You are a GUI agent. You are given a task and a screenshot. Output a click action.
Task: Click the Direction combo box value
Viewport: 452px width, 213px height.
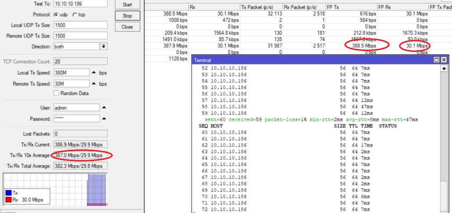(x=77, y=46)
